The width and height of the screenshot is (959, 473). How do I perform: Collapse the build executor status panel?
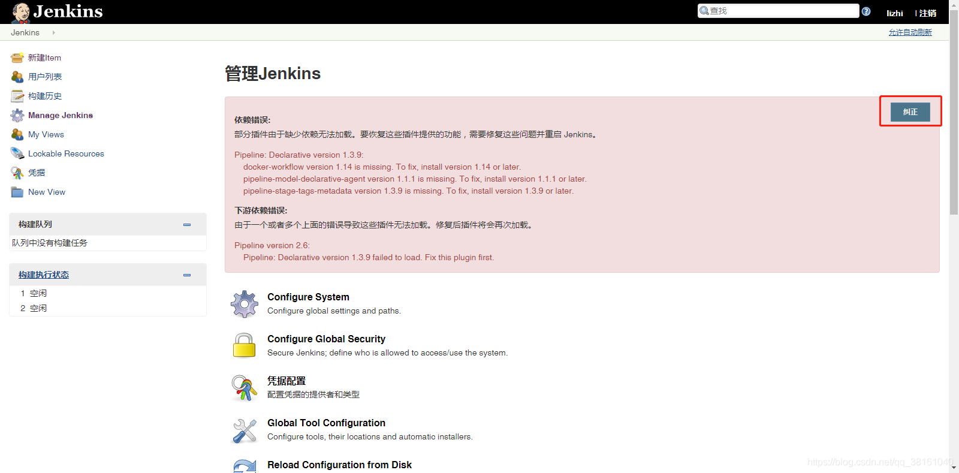pos(187,275)
